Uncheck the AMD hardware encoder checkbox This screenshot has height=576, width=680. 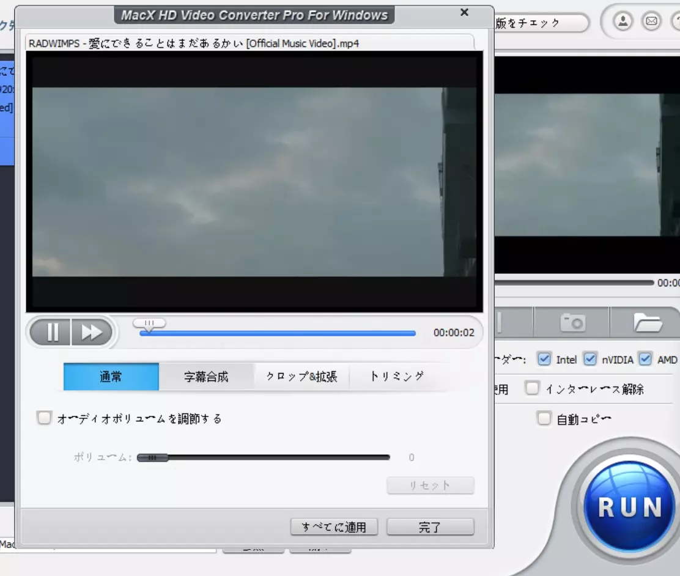pyautogui.click(x=645, y=359)
